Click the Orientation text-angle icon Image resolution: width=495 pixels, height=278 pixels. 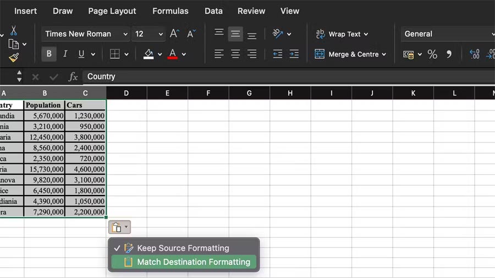click(278, 34)
